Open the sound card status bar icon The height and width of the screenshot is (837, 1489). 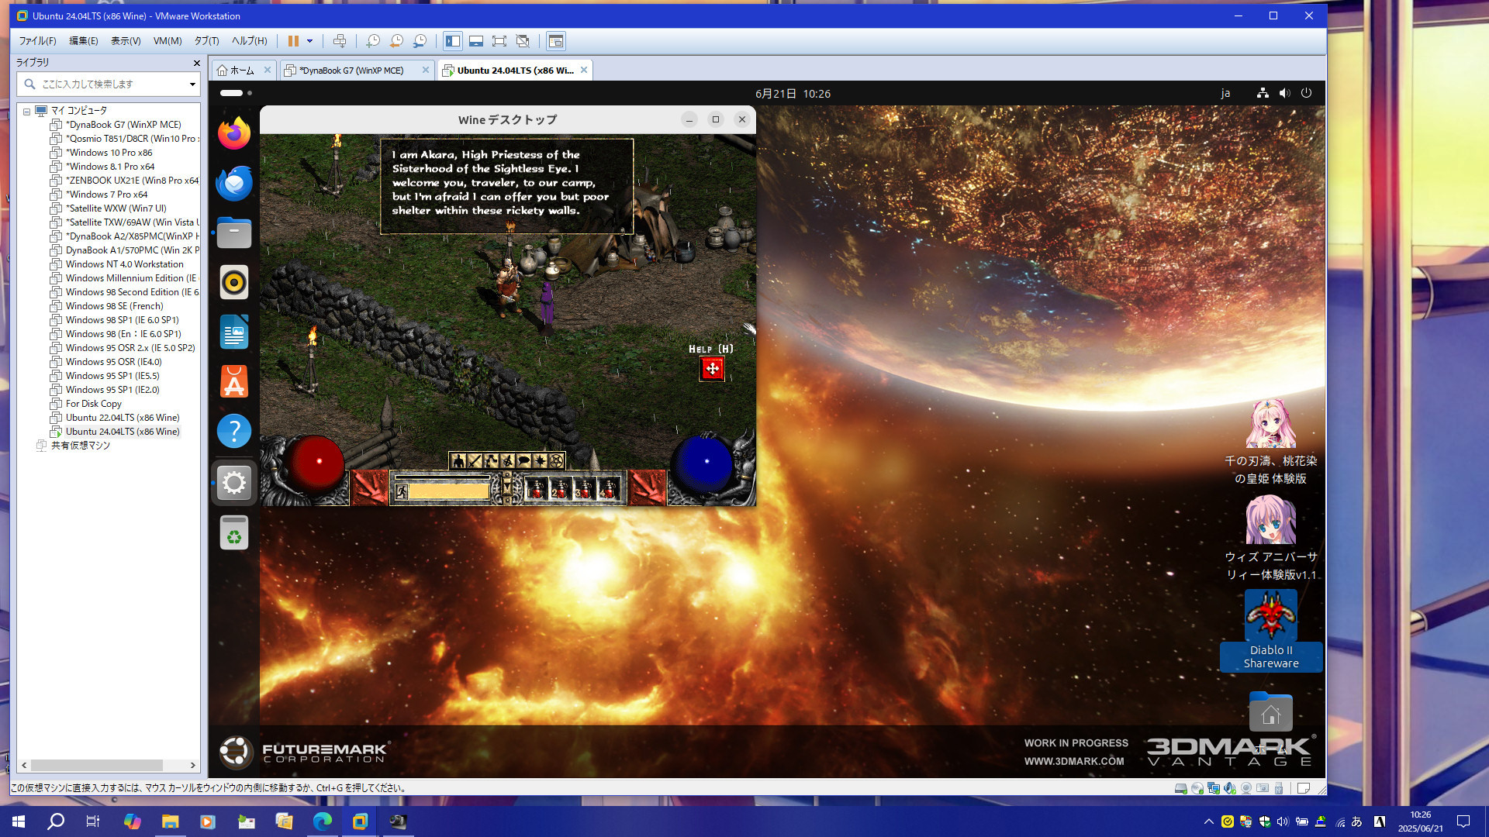tap(1230, 788)
